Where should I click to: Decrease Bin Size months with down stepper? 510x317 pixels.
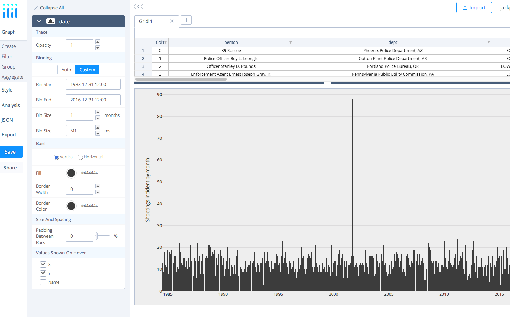[97, 118]
